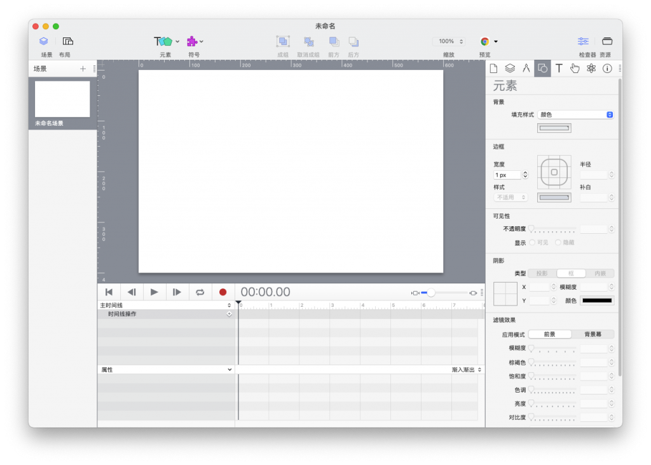Toggle the red record button
Screen dimensions: 651x465
[223, 292]
